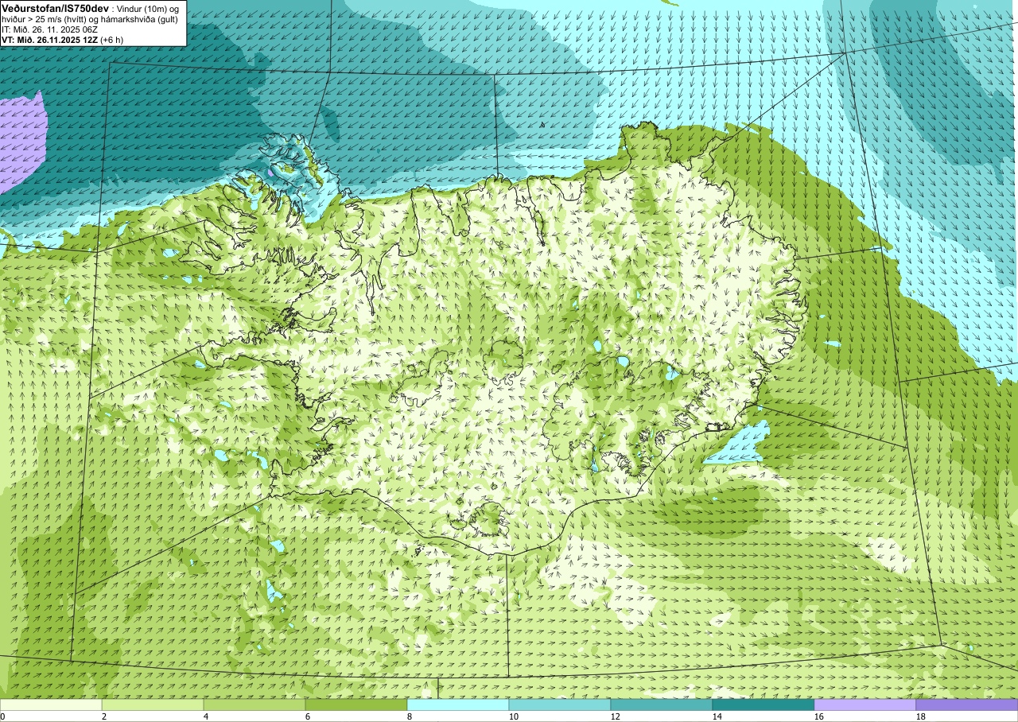Click the legend scale label "10"

(514, 716)
